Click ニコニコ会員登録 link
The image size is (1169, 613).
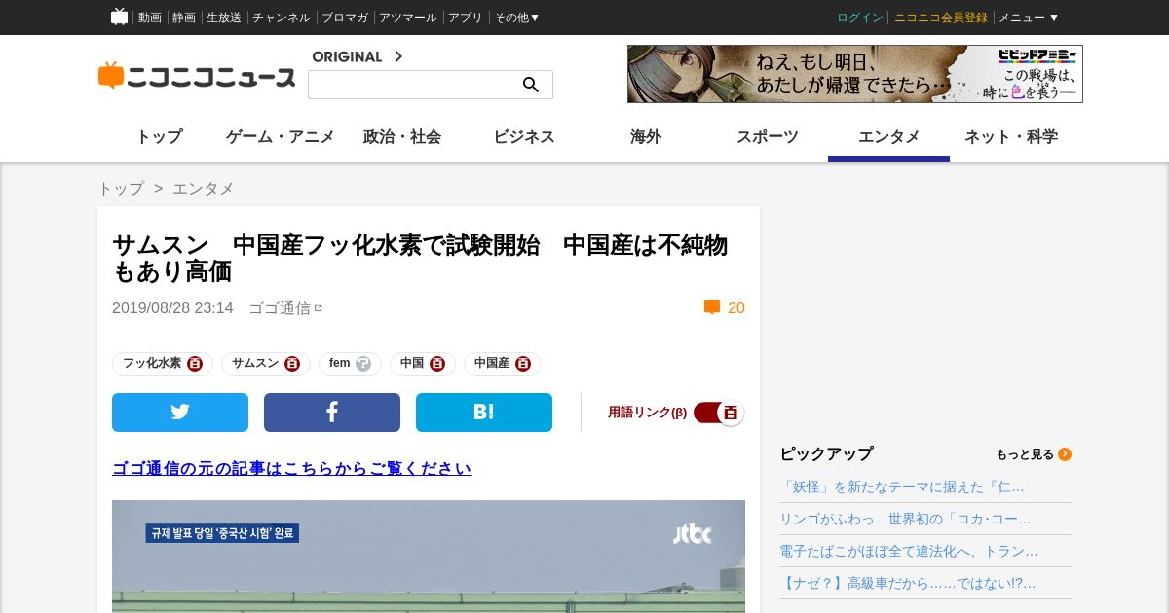[x=941, y=18]
